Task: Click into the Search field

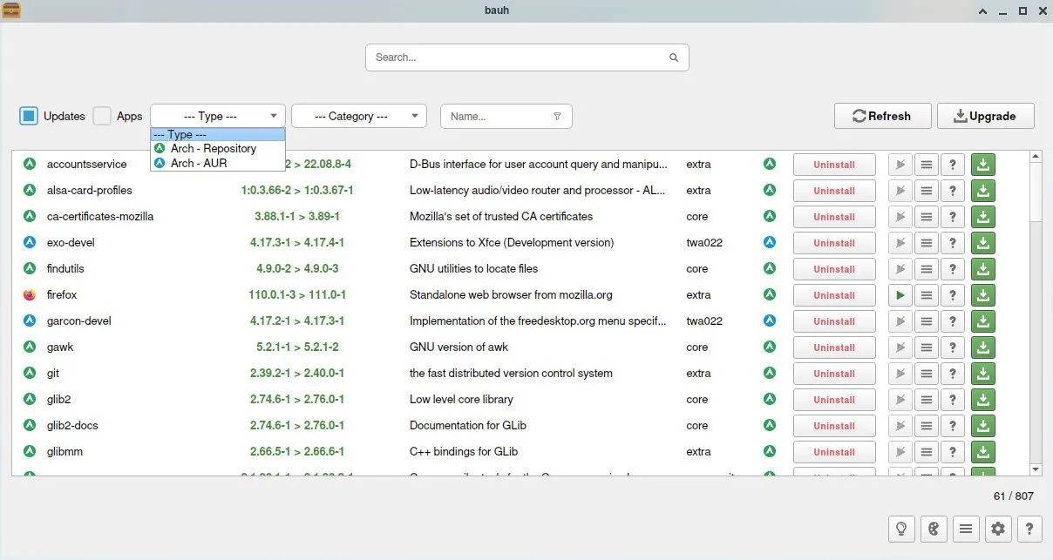Action: [519, 57]
